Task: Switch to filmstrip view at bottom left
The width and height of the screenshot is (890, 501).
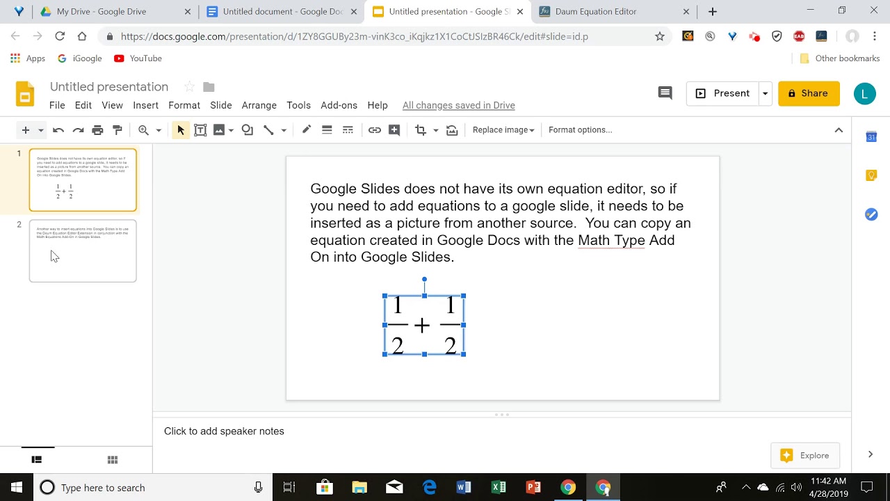Action: [37, 459]
